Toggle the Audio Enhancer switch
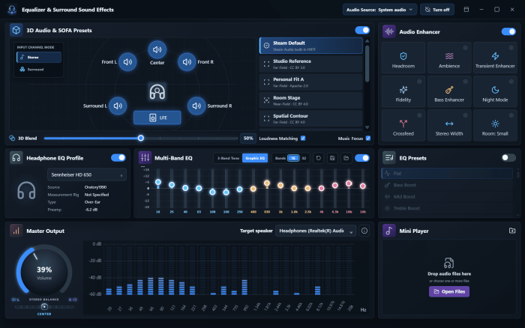 click(x=508, y=31)
